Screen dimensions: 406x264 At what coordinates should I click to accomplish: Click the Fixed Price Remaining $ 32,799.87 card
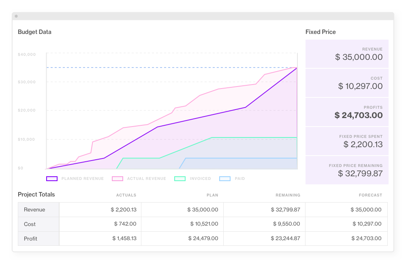pyautogui.click(x=347, y=170)
